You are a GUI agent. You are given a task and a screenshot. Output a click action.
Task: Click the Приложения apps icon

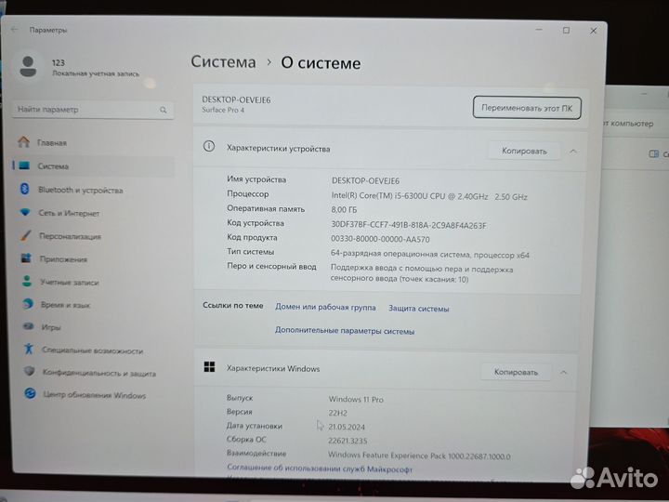[26, 258]
